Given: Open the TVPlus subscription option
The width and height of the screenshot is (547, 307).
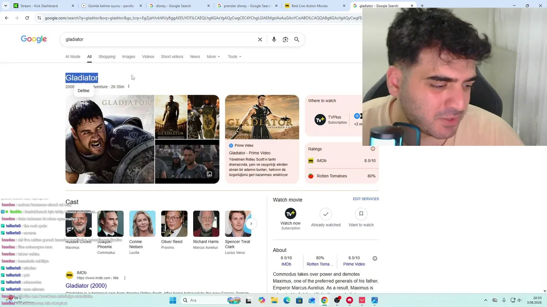Looking at the screenshot, I should tap(331, 120).
